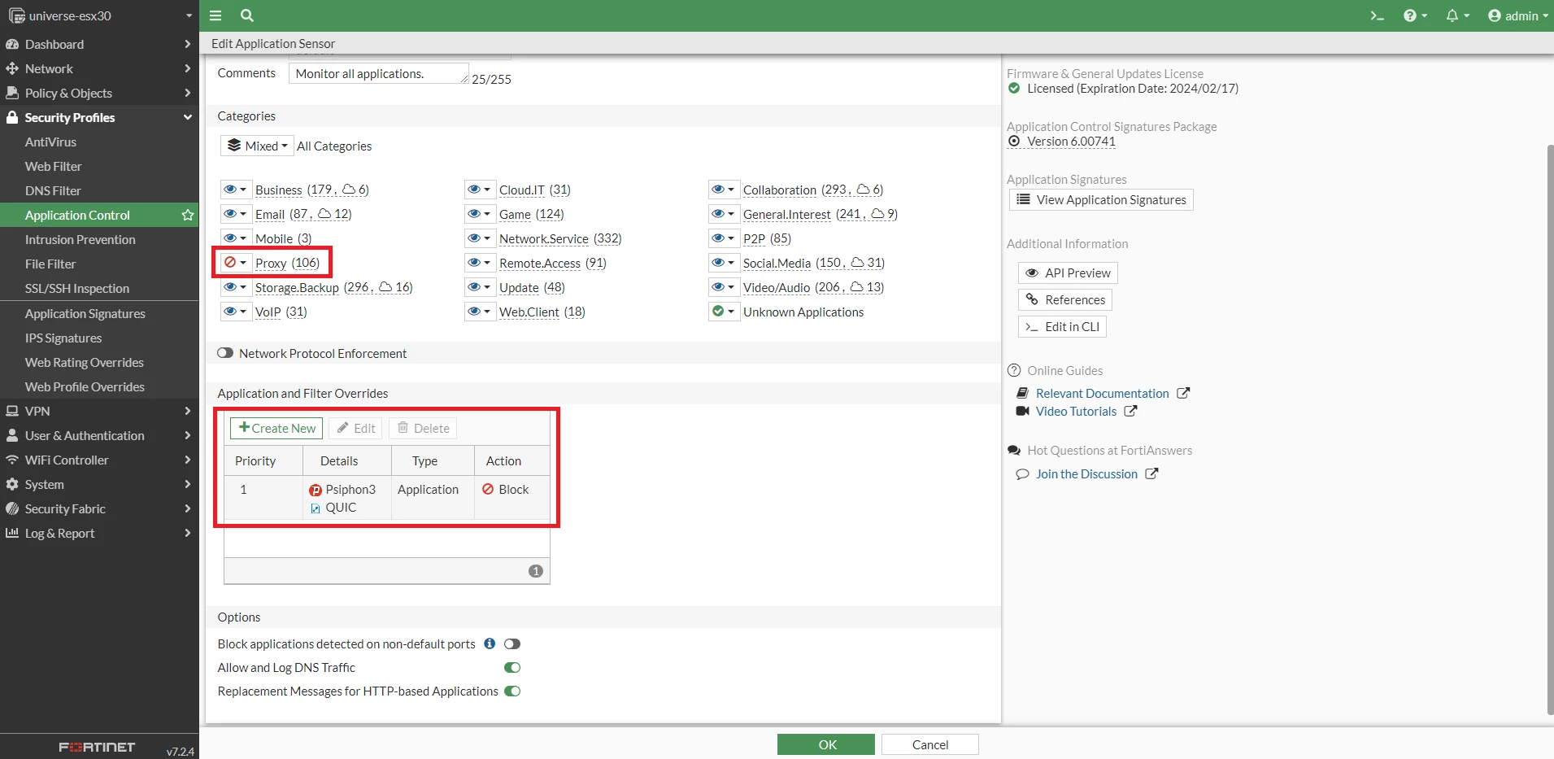This screenshot has height=759, width=1554.
Task: Open the Mixed all-categories action dropdown
Action: (x=257, y=146)
